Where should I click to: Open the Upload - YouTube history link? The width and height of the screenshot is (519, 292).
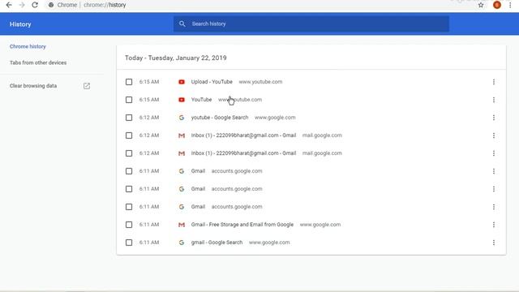coord(212,82)
